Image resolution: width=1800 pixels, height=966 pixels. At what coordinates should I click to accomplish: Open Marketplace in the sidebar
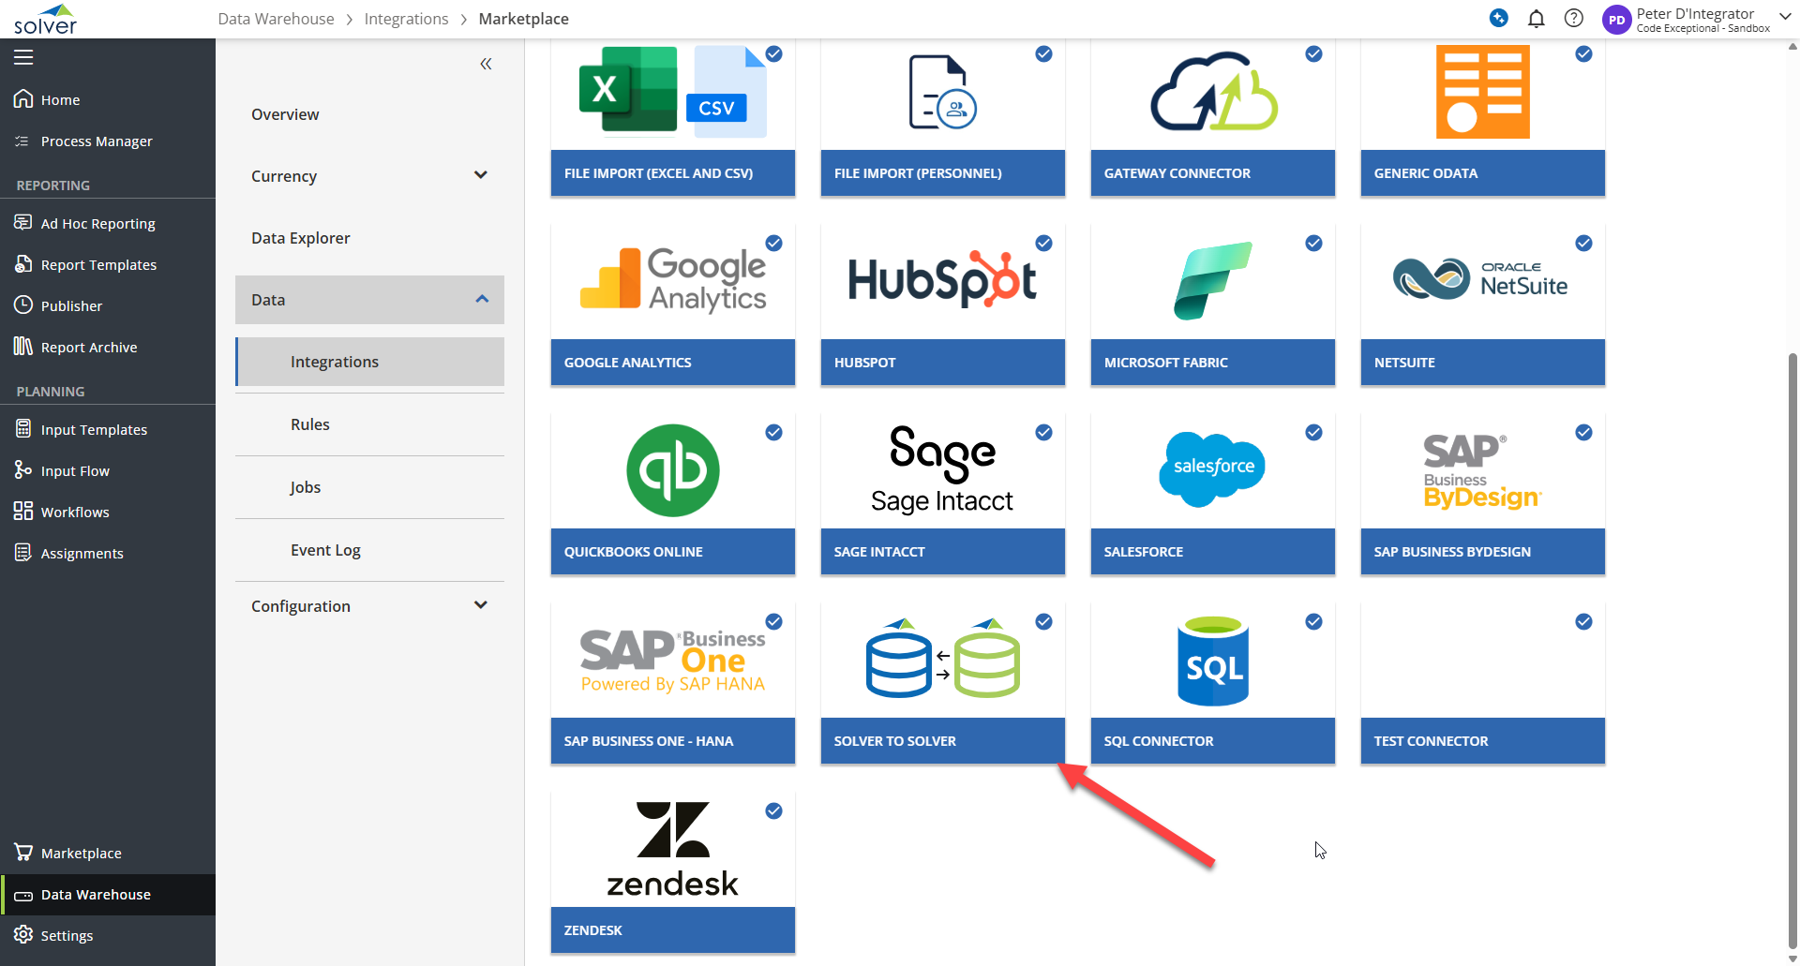click(x=108, y=853)
